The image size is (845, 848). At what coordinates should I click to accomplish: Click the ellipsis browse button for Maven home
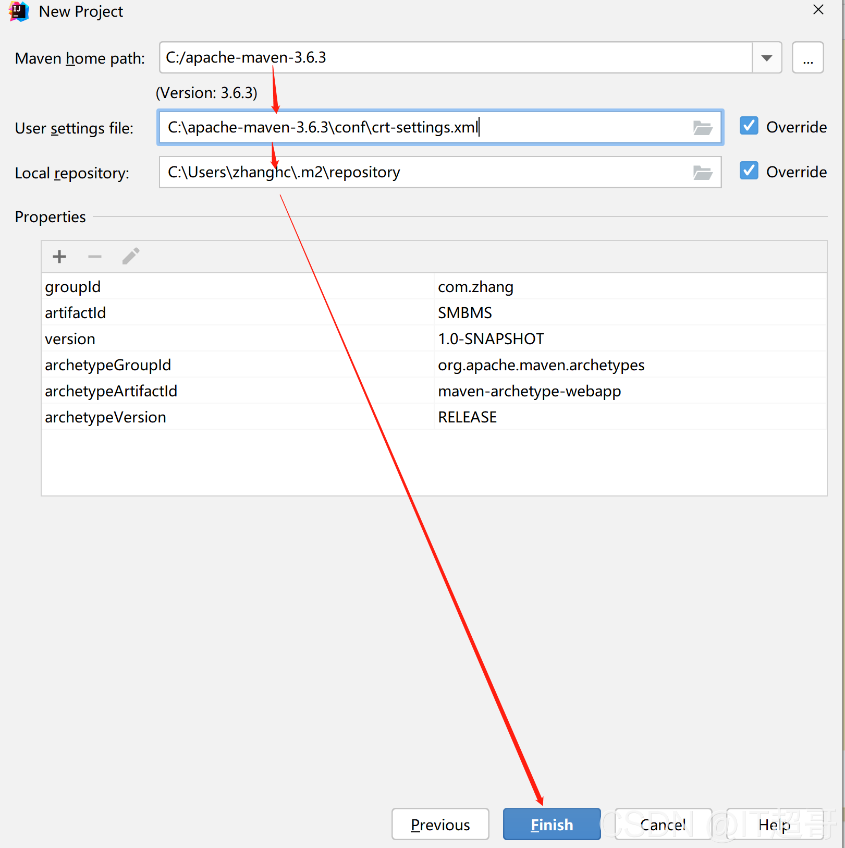click(808, 58)
